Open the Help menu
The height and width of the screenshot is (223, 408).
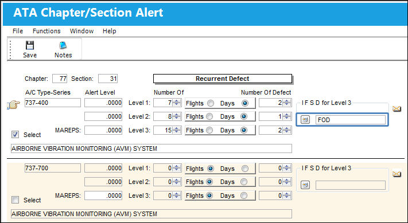[109, 31]
